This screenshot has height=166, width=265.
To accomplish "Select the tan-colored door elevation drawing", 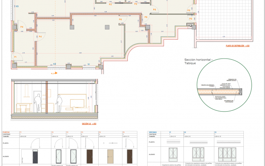I will point(109,157).
